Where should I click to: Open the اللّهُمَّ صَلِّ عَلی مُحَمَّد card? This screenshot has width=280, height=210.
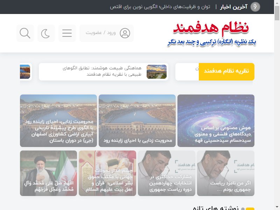click(x=48, y=173)
